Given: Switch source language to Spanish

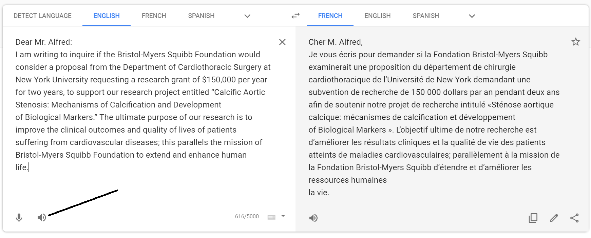Looking at the screenshot, I should (201, 16).
